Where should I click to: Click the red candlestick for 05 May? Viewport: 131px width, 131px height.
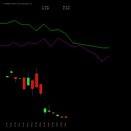(41, 89)
